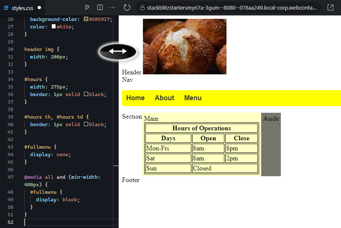Click the 'Nav' text under Header

(127, 80)
